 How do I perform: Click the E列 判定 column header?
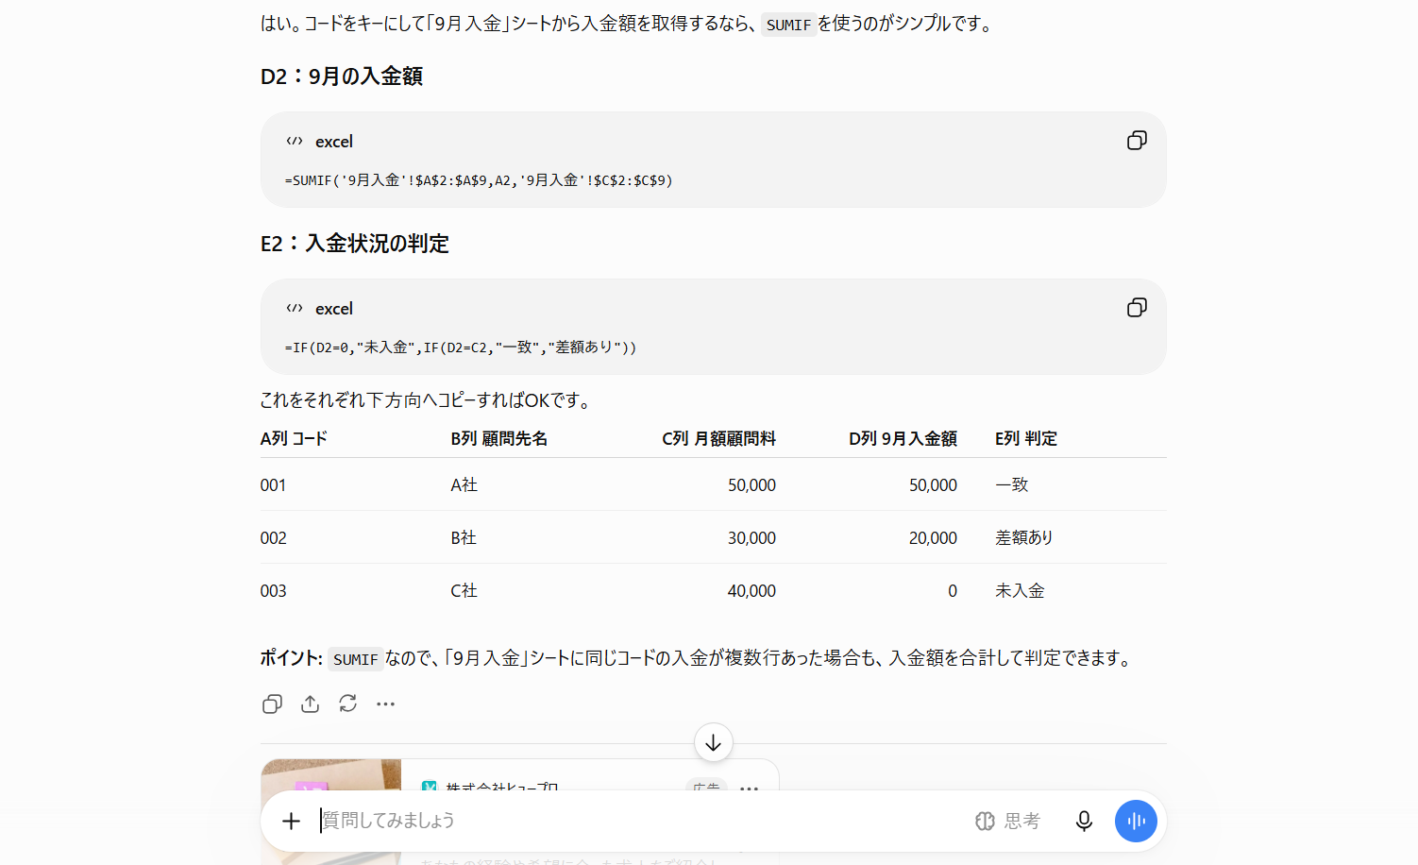(1026, 438)
